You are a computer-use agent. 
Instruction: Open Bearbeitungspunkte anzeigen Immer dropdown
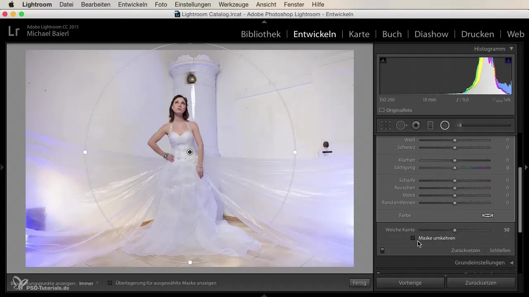pyautogui.click(x=89, y=283)
